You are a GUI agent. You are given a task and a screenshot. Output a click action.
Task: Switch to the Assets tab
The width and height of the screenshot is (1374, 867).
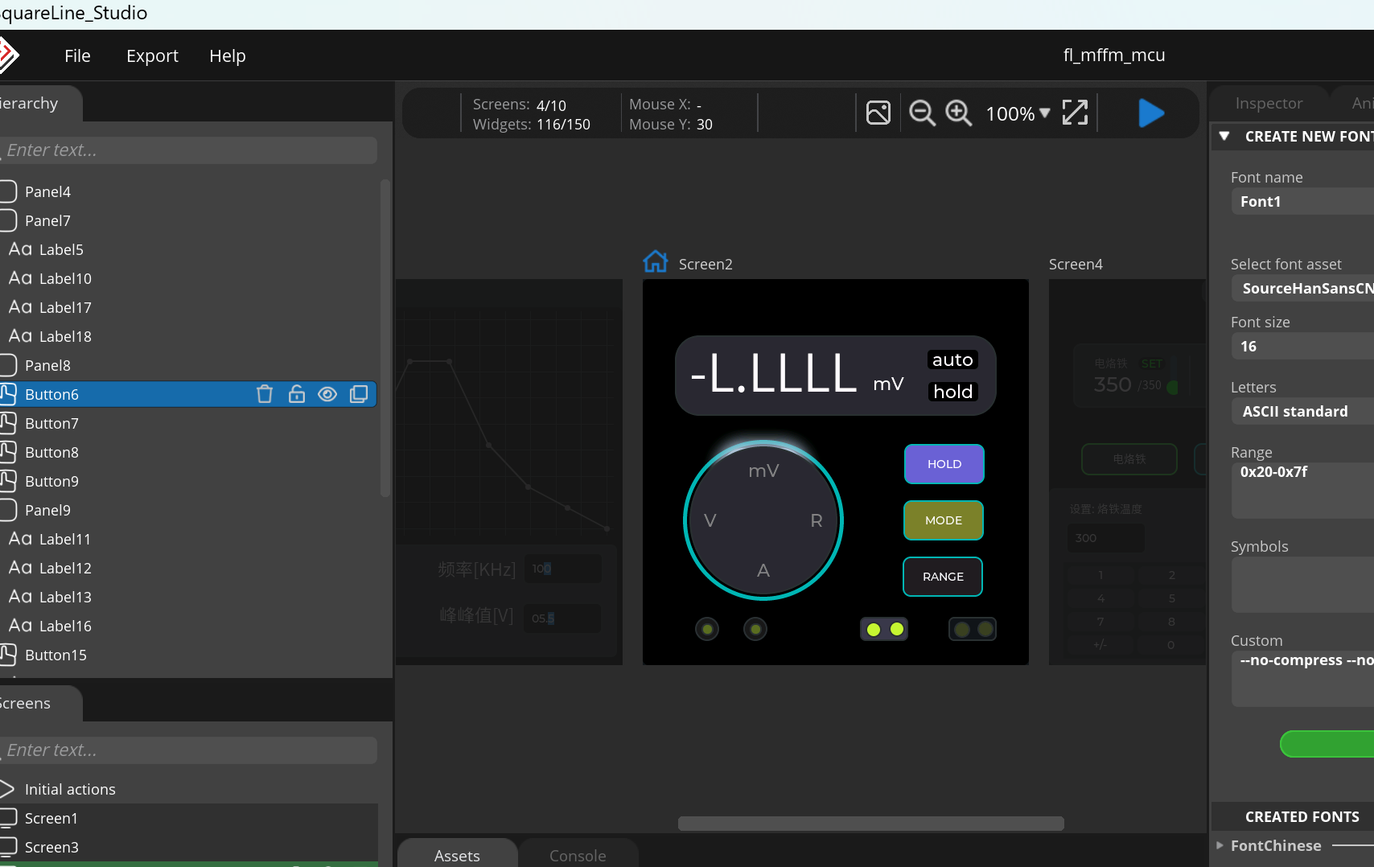pyautogui.click(x=457, y=855)
